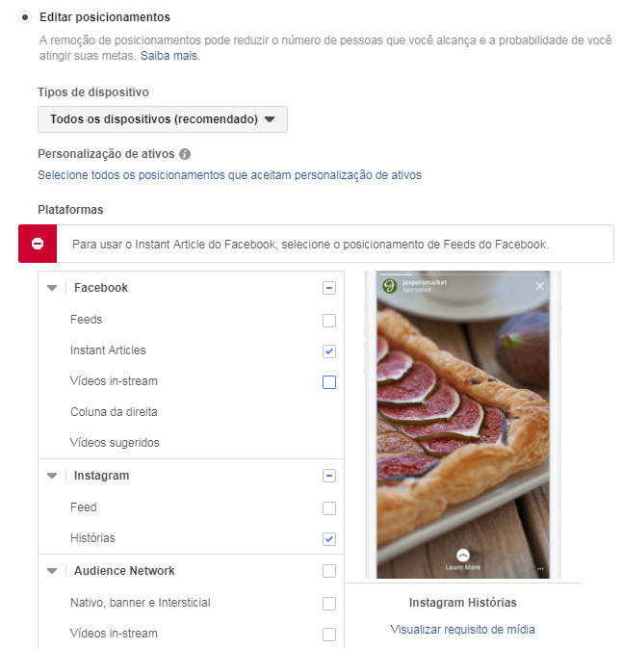This screenshot has height=649, width=622.
Task: Click the fig tart story preview image
Action: [463, 425]
